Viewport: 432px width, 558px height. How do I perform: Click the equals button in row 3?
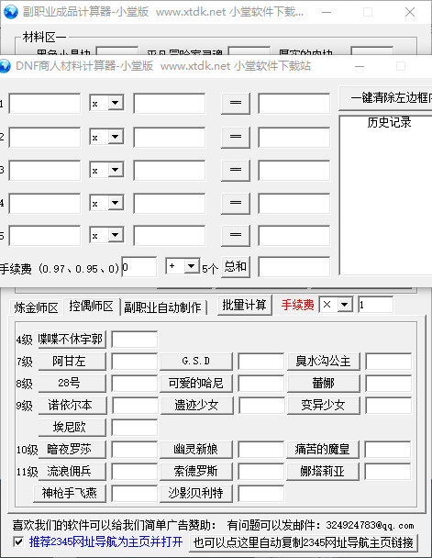tap(236, 170)
